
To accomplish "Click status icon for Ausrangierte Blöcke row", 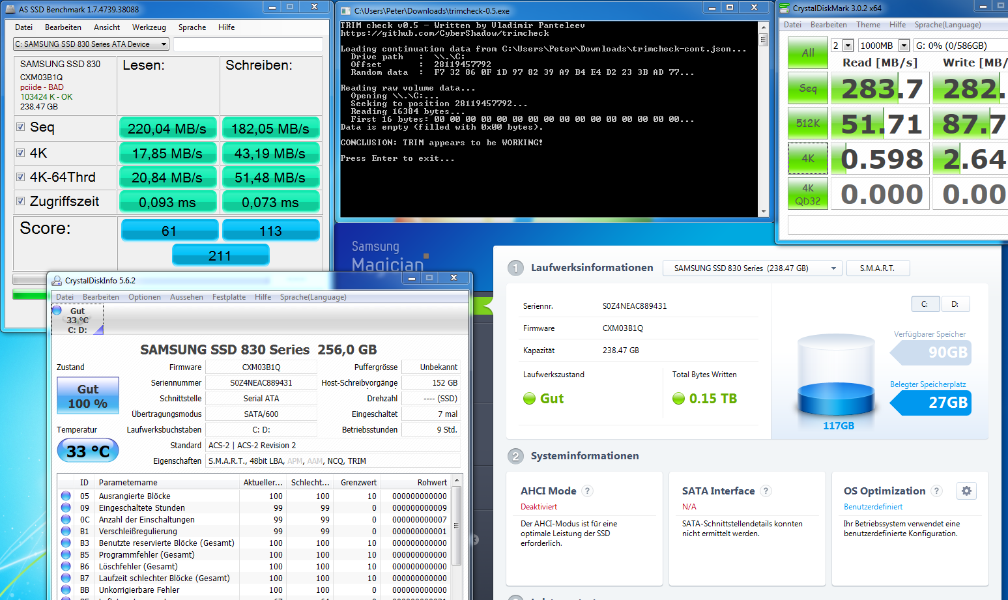I will click(66, 496).
